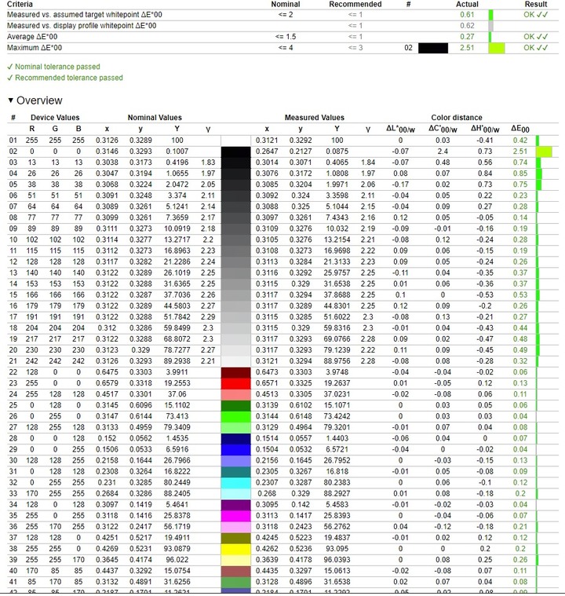Click the 'Device Values' column header
The height and width of the screenshot is (596, 565).
pos(55,118)
